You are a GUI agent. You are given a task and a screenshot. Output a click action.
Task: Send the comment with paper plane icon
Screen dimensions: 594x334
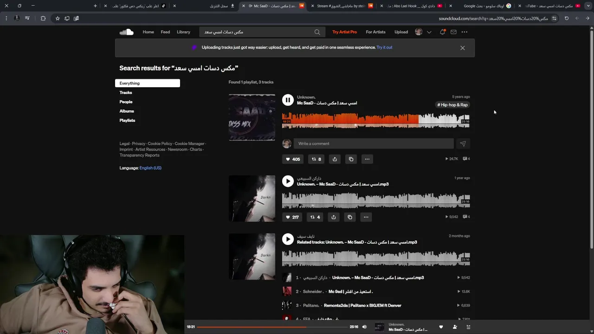[463, 144]
